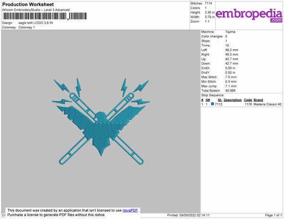
Task: Select brand 'Madeira Classic 40'
Action: [x=267, y=104]
